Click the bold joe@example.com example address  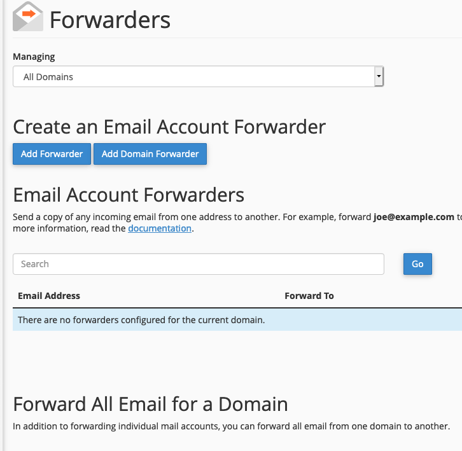click(x=414, y=217)
